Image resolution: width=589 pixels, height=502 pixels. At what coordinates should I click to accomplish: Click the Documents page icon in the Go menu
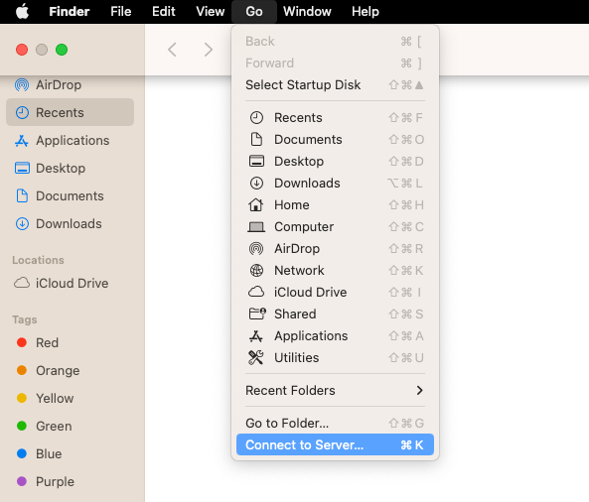(256, 139)
